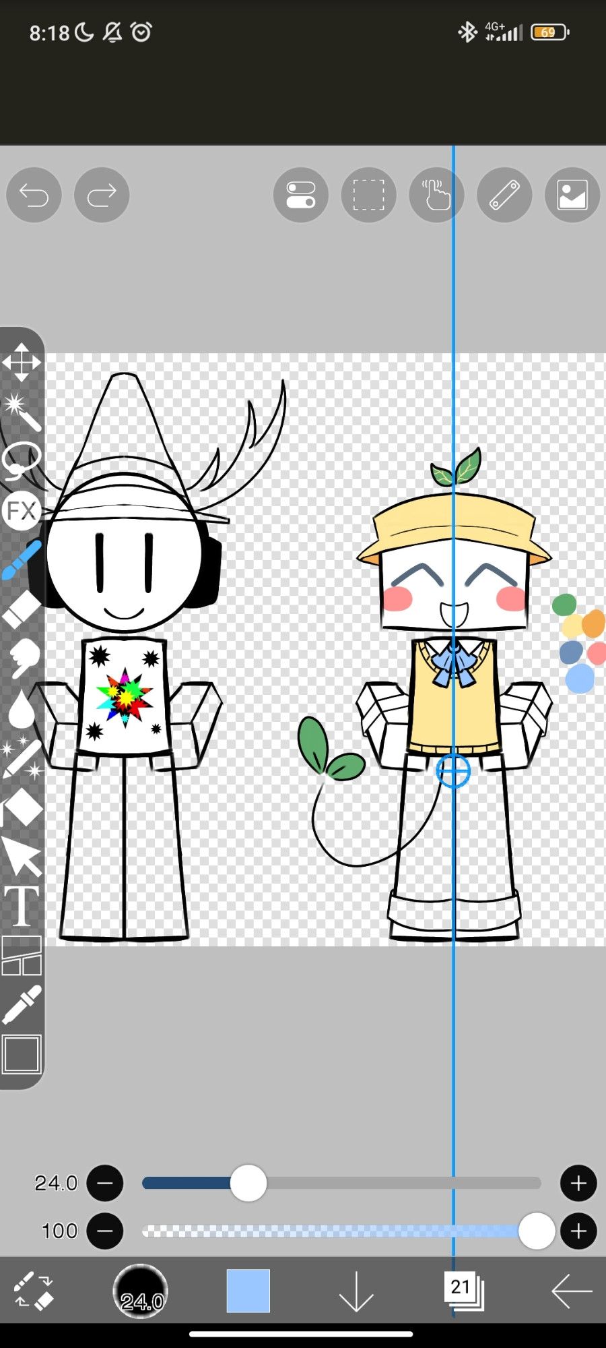The height and width of the screenshot is (1348, 606).
Task: Select the Special sparkle pen tool
Action: 22,758
